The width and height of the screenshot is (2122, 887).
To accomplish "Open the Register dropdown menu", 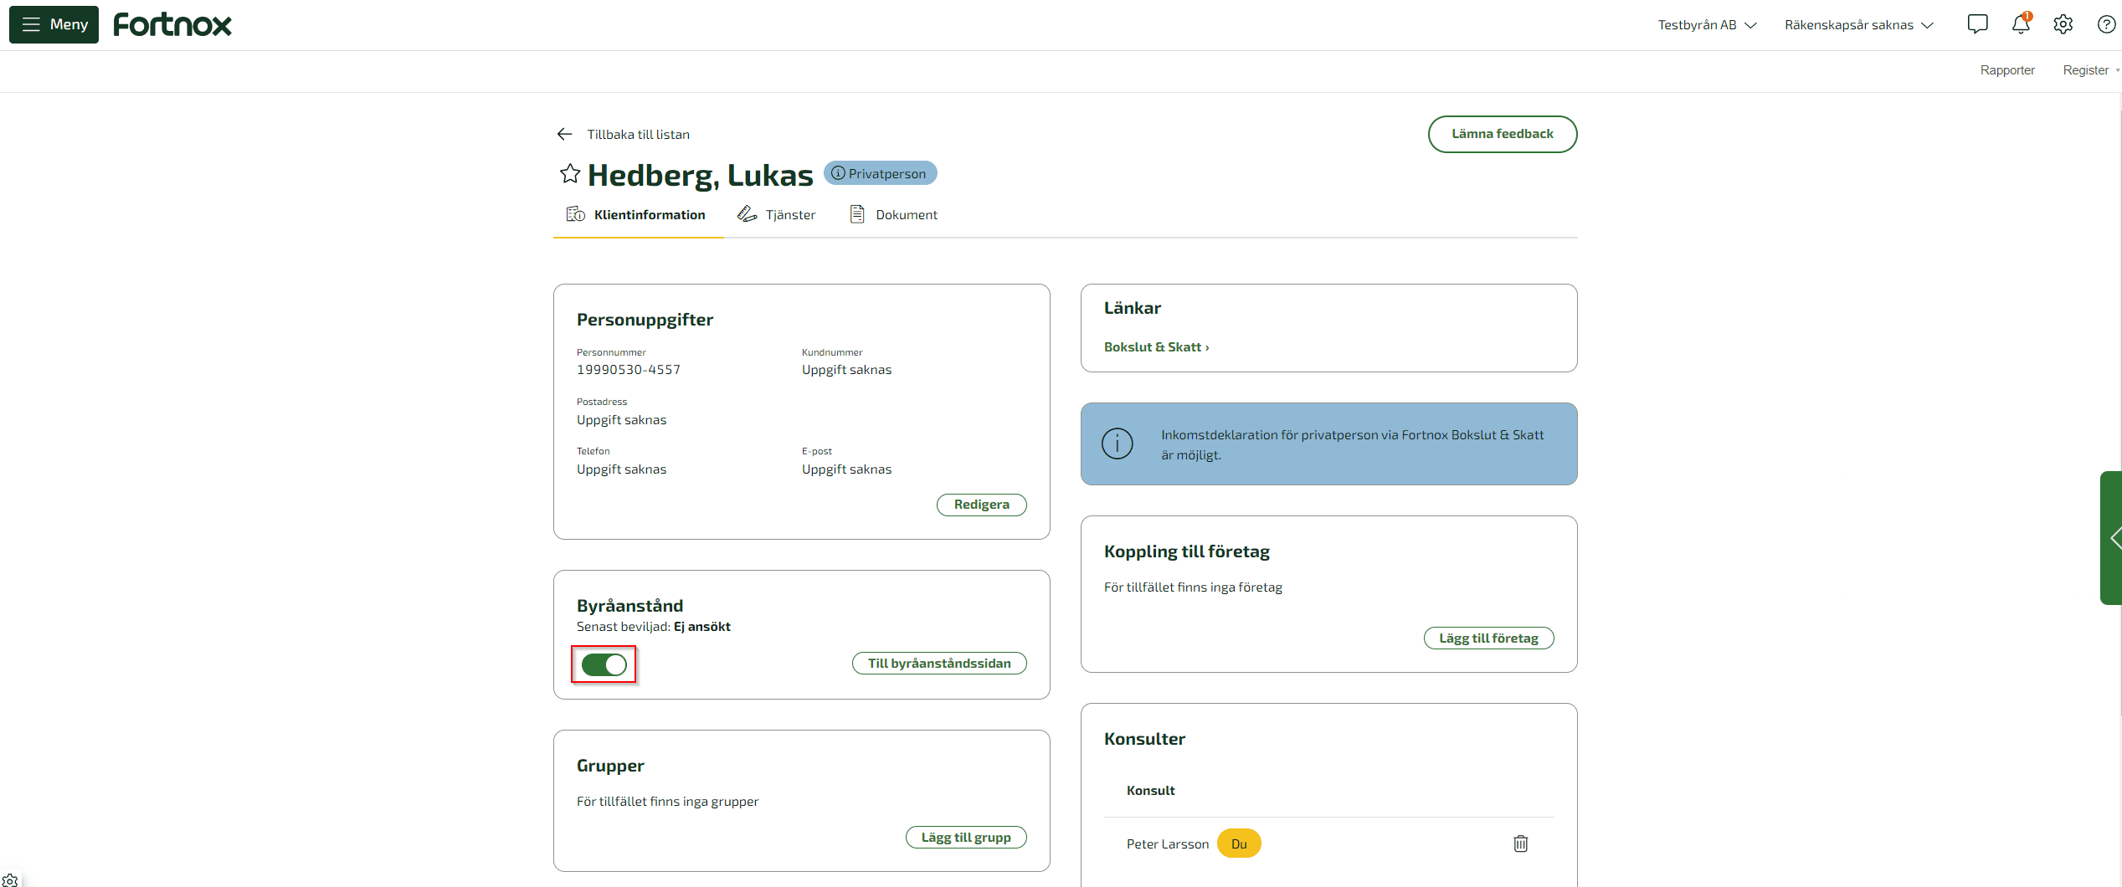I will tap(2090, 70).
